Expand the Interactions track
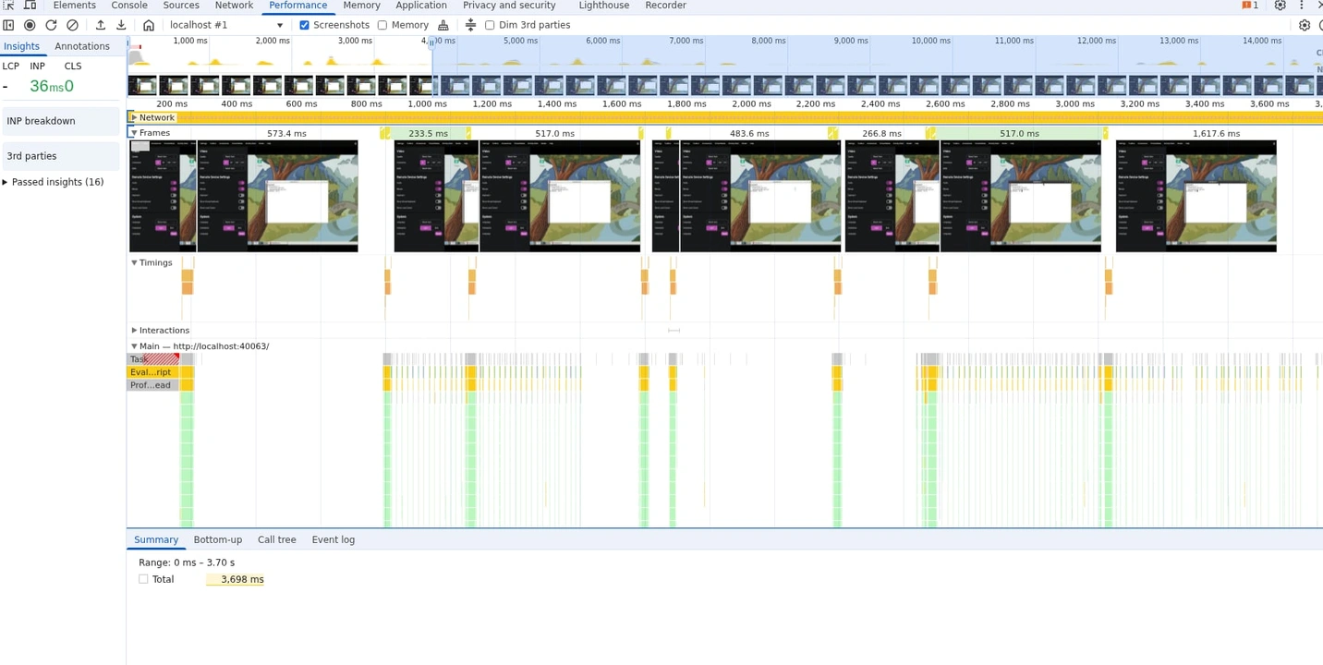Image resolution: width=1323 pixels, height=665 pixels. pos(134,330)
